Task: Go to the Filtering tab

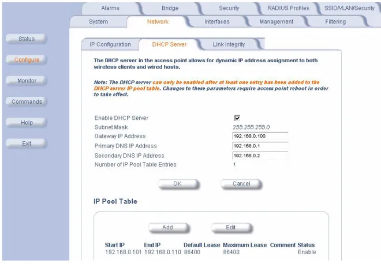Action: point(335,21)
